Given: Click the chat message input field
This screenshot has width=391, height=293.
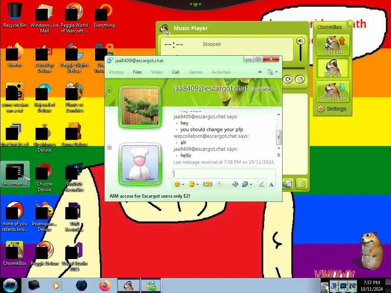Looking at the screenshot, I should (x=224, y=174).
